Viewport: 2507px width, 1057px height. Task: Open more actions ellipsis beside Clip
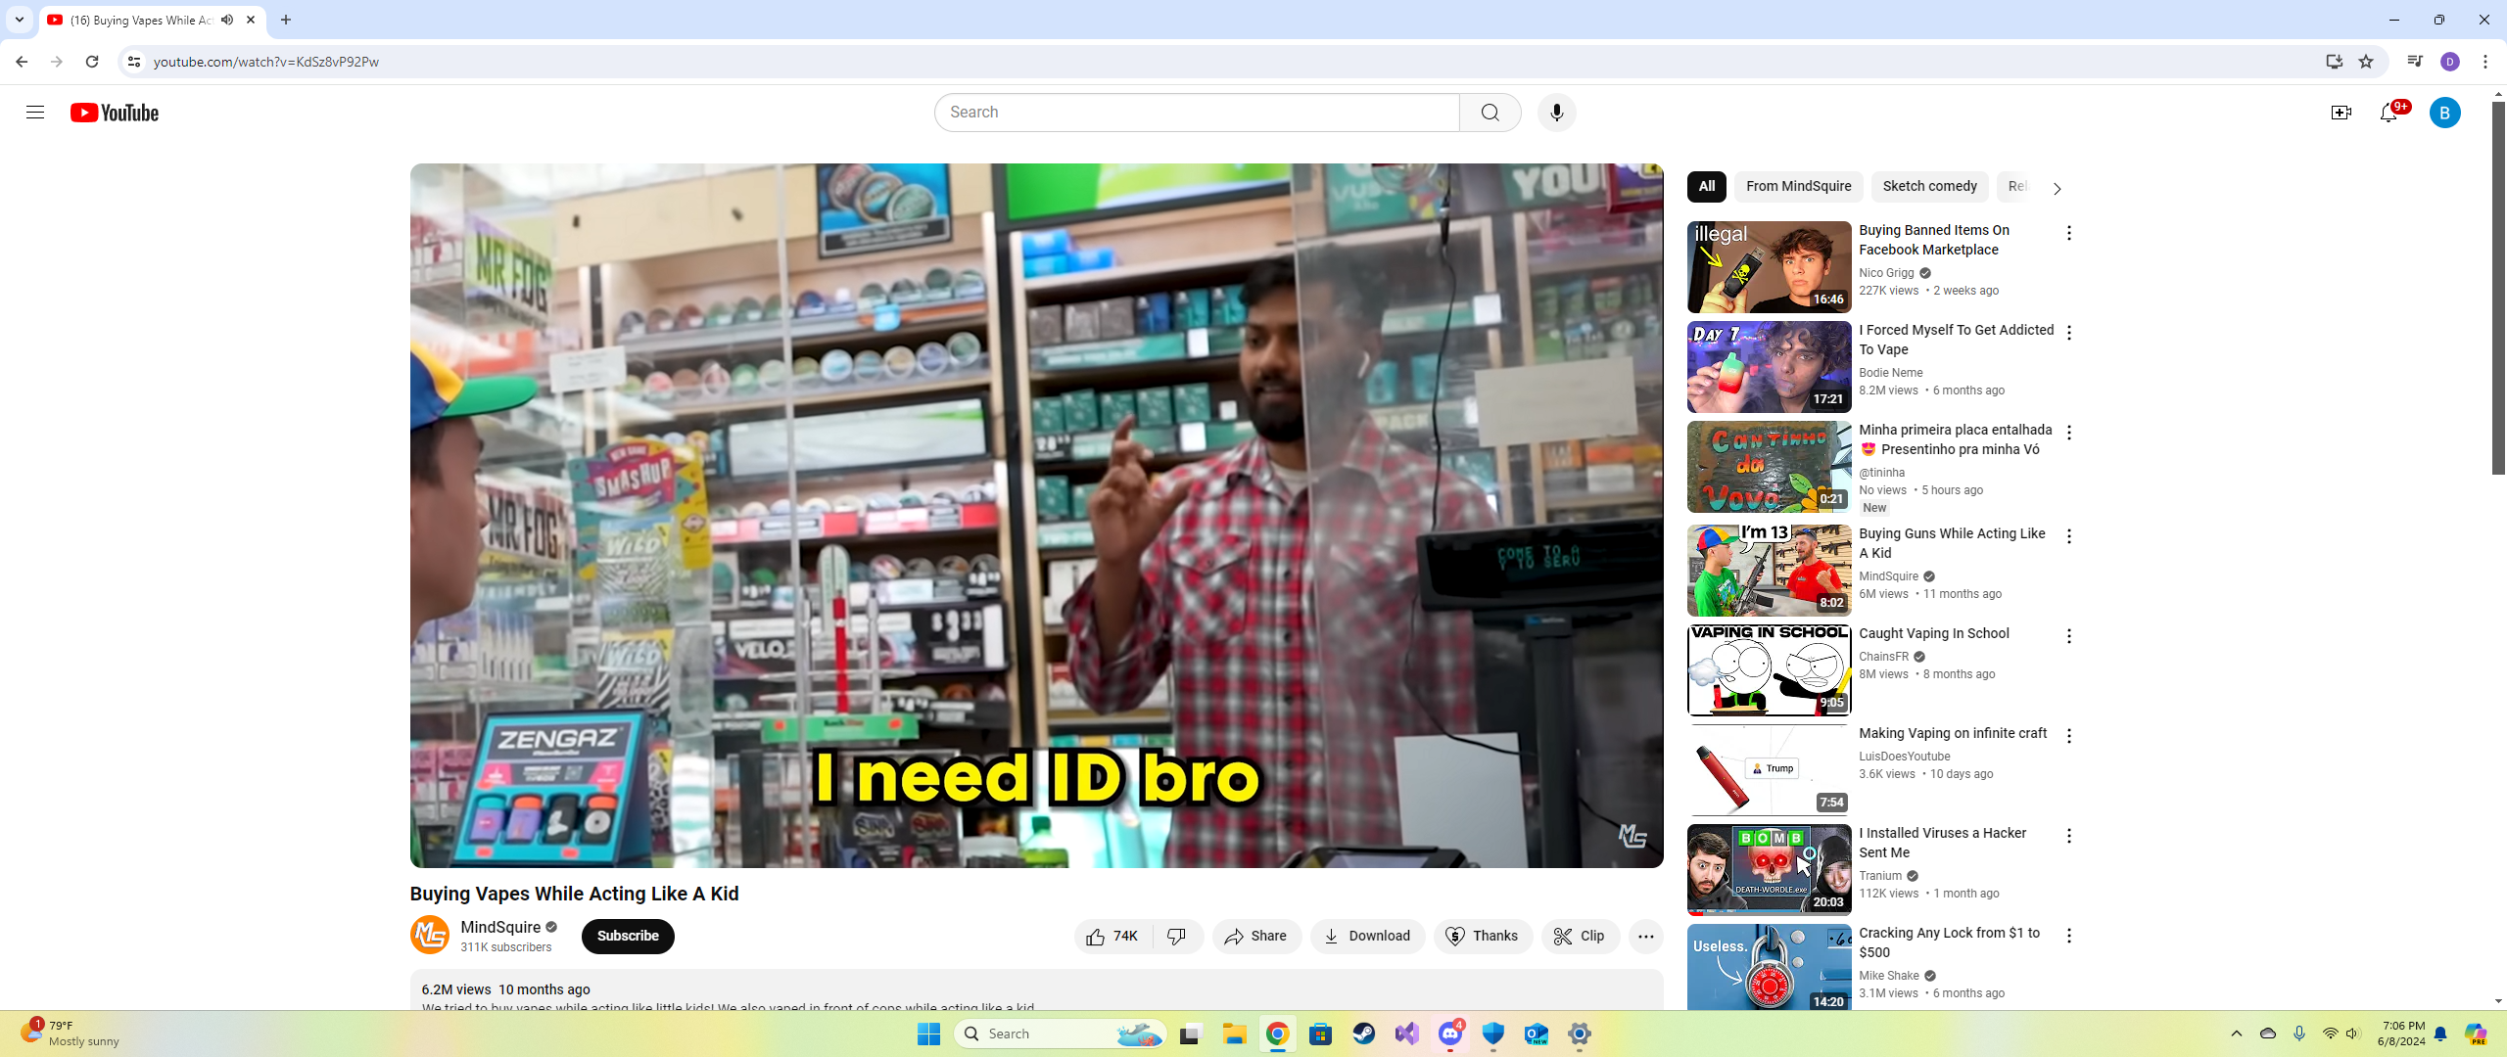point(1645,936)
